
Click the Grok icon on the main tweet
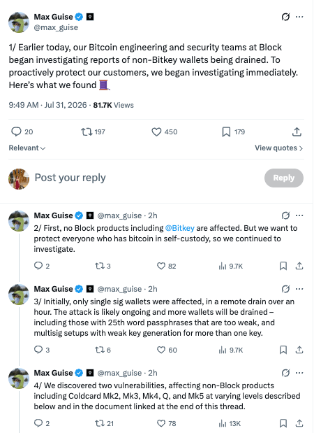[285, 17]
